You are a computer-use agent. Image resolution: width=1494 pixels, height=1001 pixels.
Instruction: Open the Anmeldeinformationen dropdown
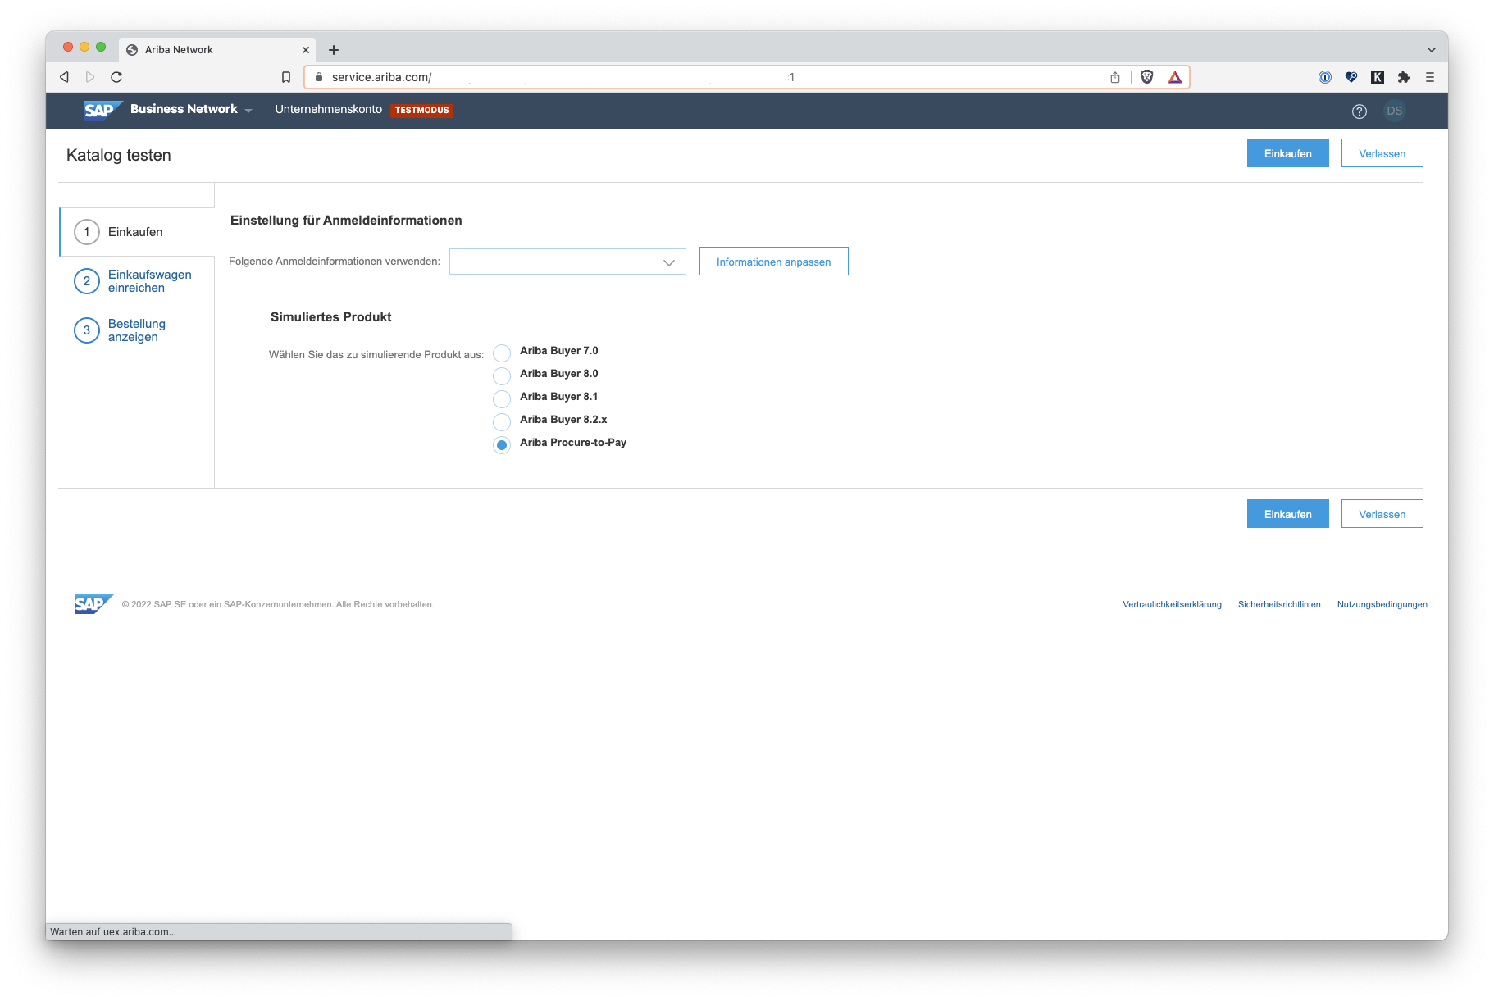pyautogui.click(x=567, y=262)
